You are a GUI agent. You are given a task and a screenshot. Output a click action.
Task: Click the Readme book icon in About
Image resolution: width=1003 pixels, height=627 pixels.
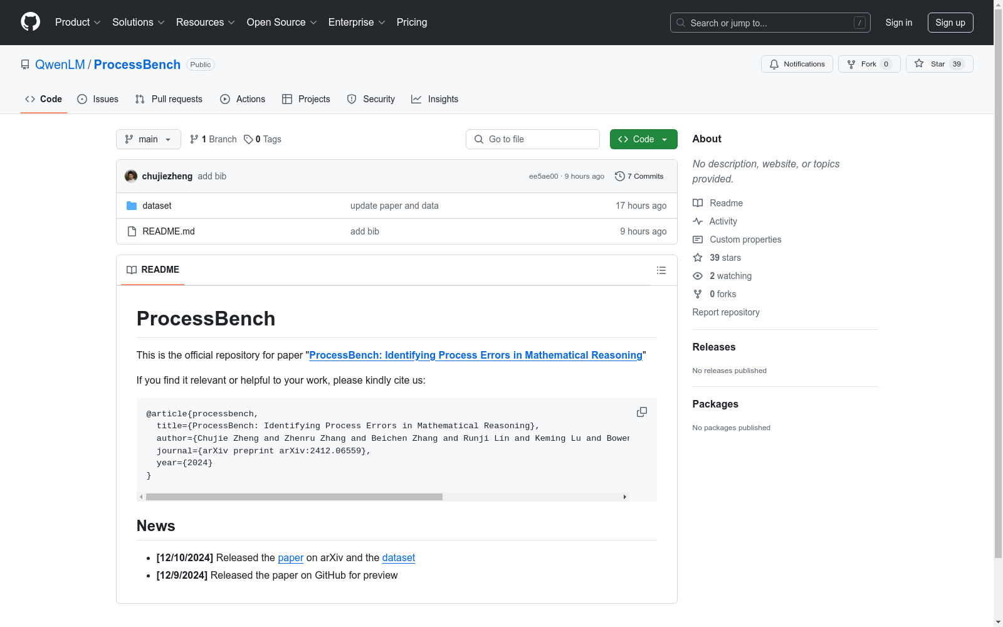[x=698, y=203]
